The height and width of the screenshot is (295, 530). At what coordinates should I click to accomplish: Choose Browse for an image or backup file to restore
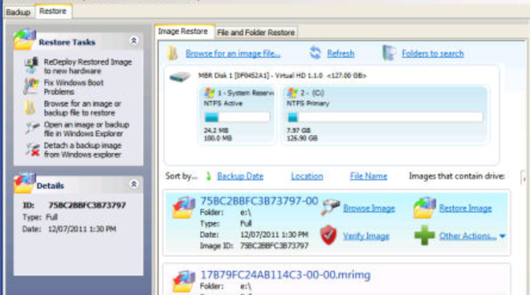pos(83,108)
